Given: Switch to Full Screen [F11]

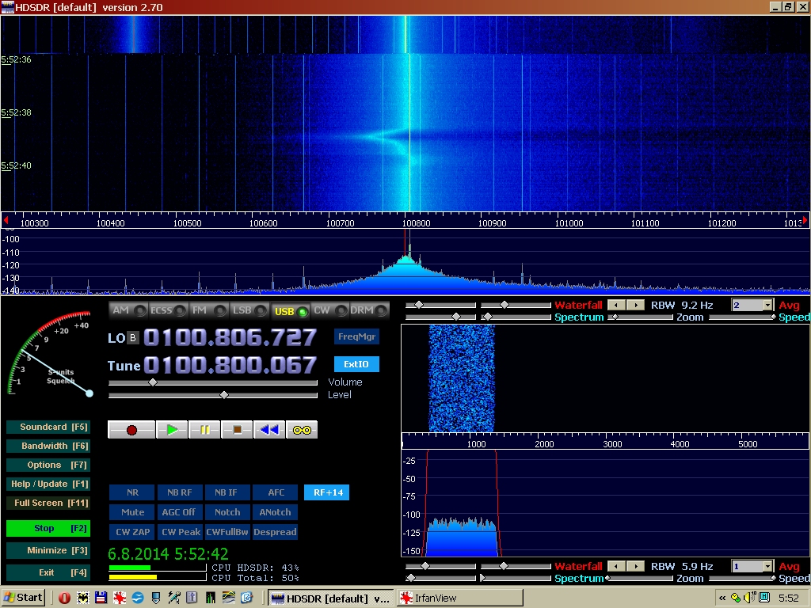Looking at the screenshot, I should coord(48,503).
